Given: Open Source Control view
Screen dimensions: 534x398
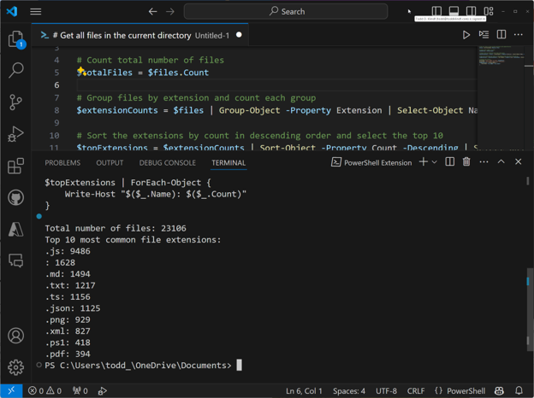Looking at the screenshot, I should [x=15, y=102].
